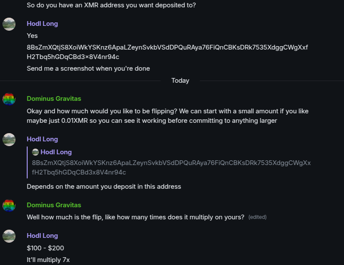Click Hodl Long's avatar beside the 'Yes' message

coord(9,24)
